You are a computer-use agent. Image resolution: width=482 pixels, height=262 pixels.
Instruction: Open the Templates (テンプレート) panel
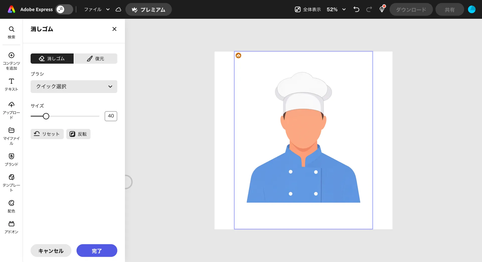pyautogui.click(x=11, y=183)
